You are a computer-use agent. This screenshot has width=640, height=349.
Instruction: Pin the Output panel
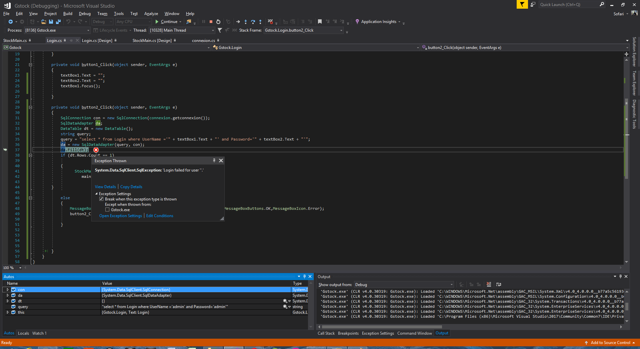click(620, 276)
